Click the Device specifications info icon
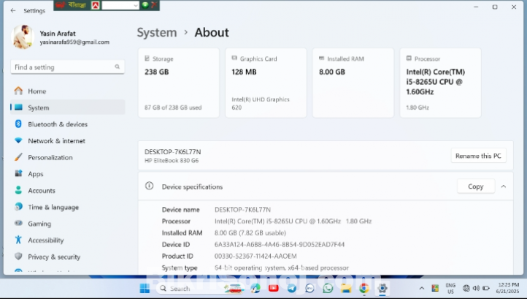 click(149, 186)
